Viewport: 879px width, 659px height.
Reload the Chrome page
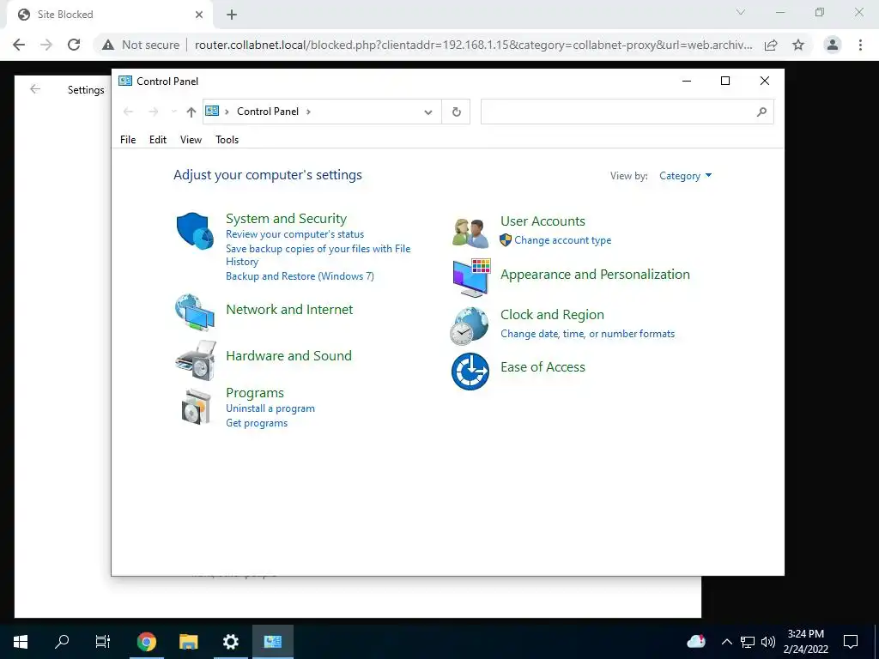click(74, 45)
